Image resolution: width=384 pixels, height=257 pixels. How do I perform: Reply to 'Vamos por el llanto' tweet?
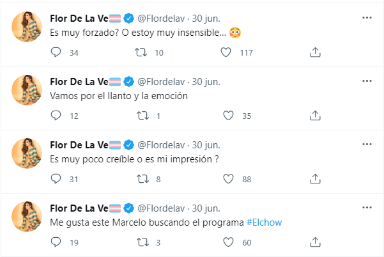pos(56,116)
